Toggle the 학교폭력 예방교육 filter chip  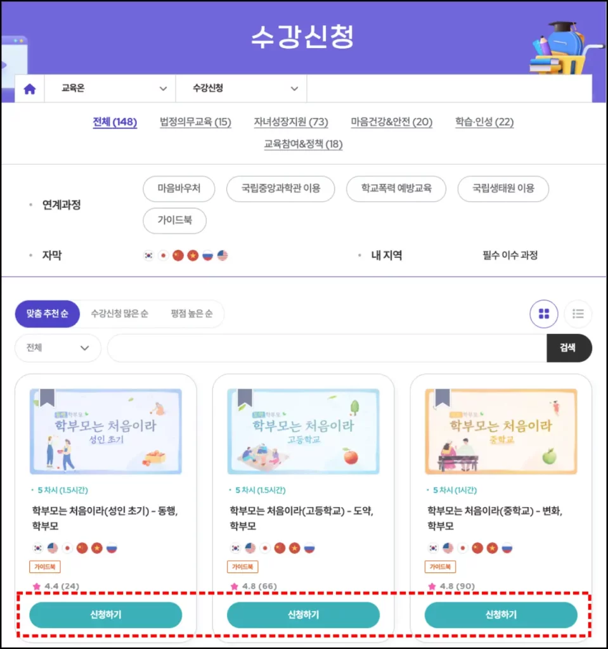coord(396,189)
